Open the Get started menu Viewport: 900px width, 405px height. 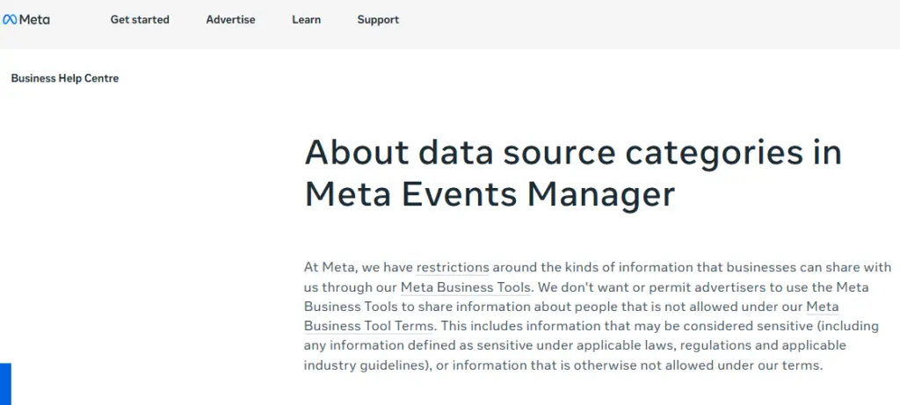pos(140,19)
